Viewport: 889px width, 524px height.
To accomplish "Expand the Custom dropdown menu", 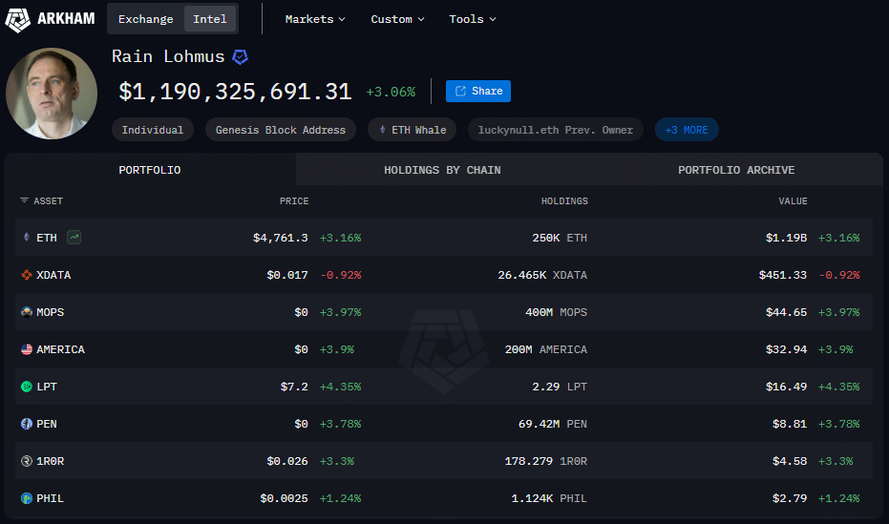I will click(397, 19).
